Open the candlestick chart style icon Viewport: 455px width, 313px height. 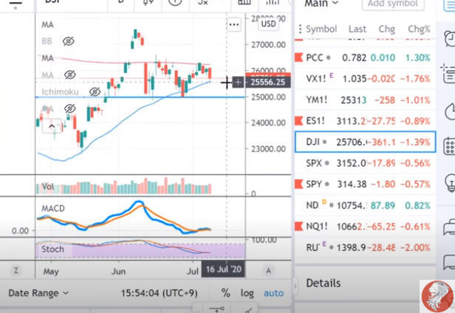148,2
